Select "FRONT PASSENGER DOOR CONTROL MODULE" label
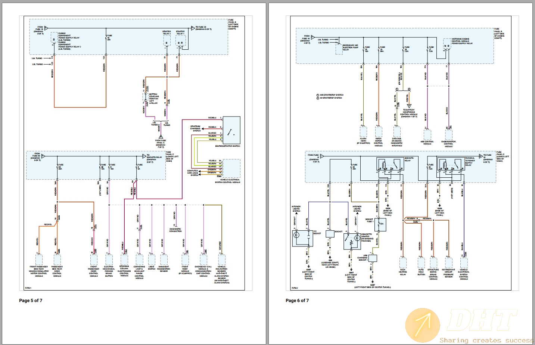Viewport: 535px width, 345px height. [x=94, y=271]
